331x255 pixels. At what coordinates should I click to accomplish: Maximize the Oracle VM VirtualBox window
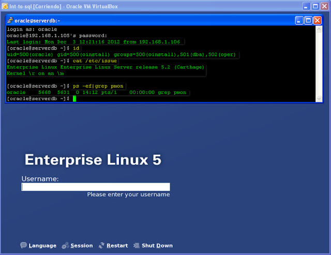click(315, 6)
